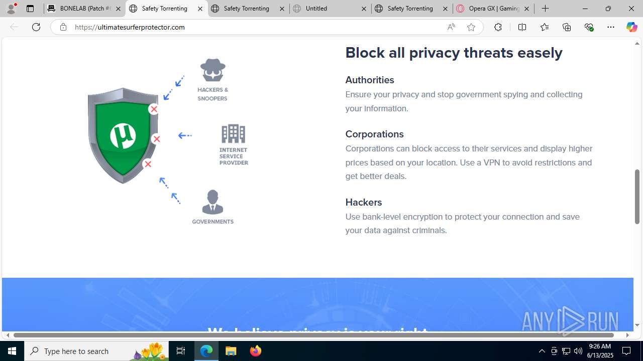
Task: Open File Explorer from the taskbar
Action: pyautogui.click(x=231, y=351)
